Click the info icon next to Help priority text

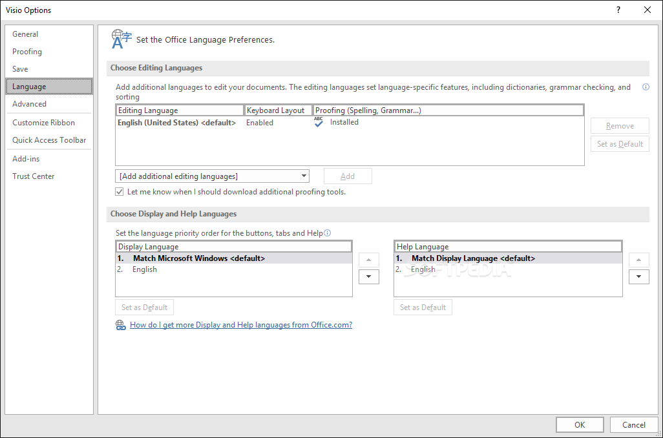(x=328, y=233)
